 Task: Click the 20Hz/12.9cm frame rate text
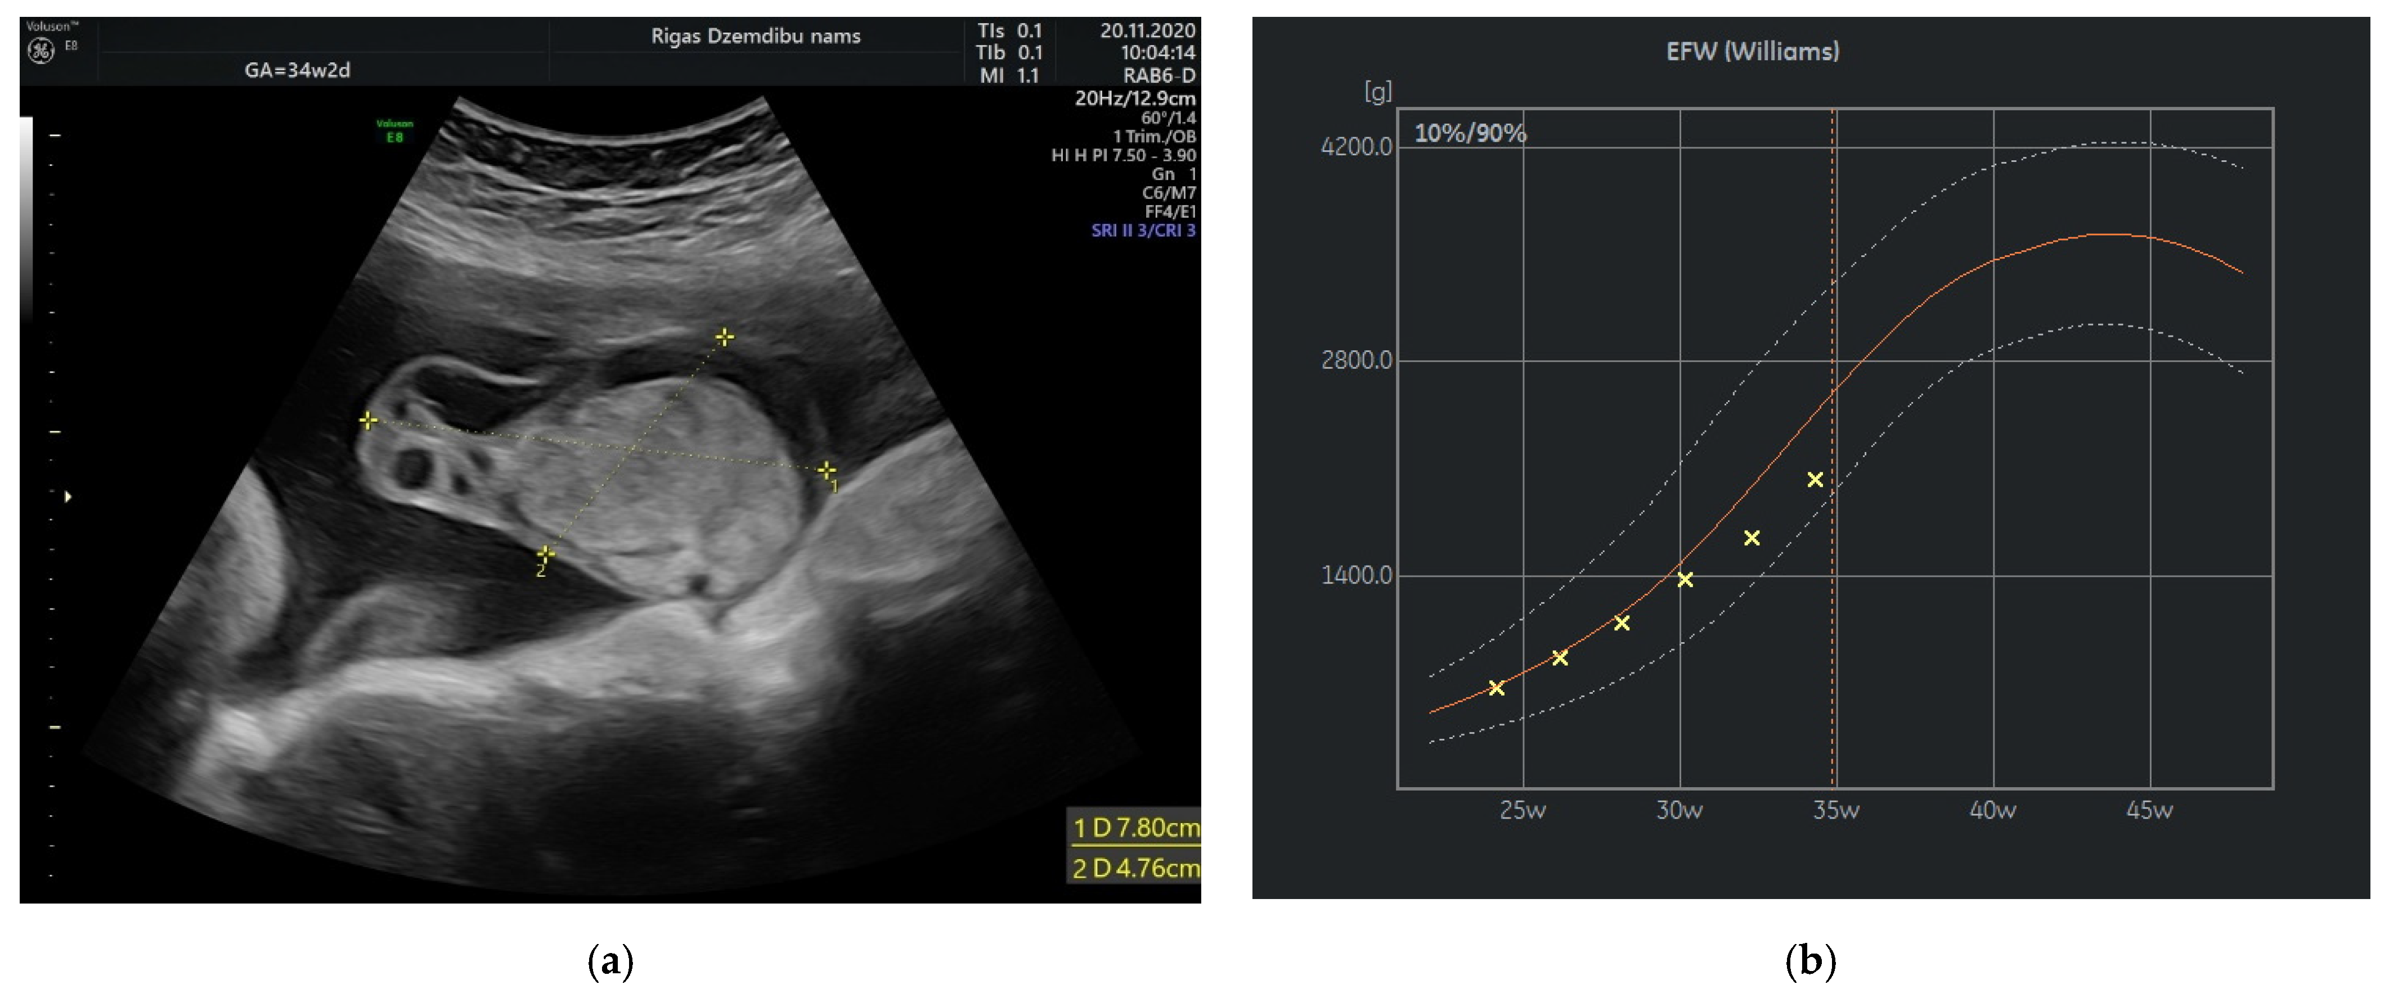click(1135, 98)
